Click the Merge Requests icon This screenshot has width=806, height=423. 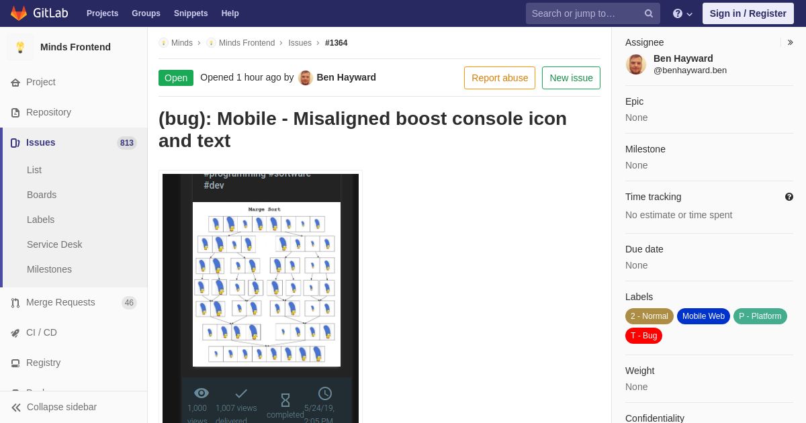pyautogui.click(x=15, y=303)
